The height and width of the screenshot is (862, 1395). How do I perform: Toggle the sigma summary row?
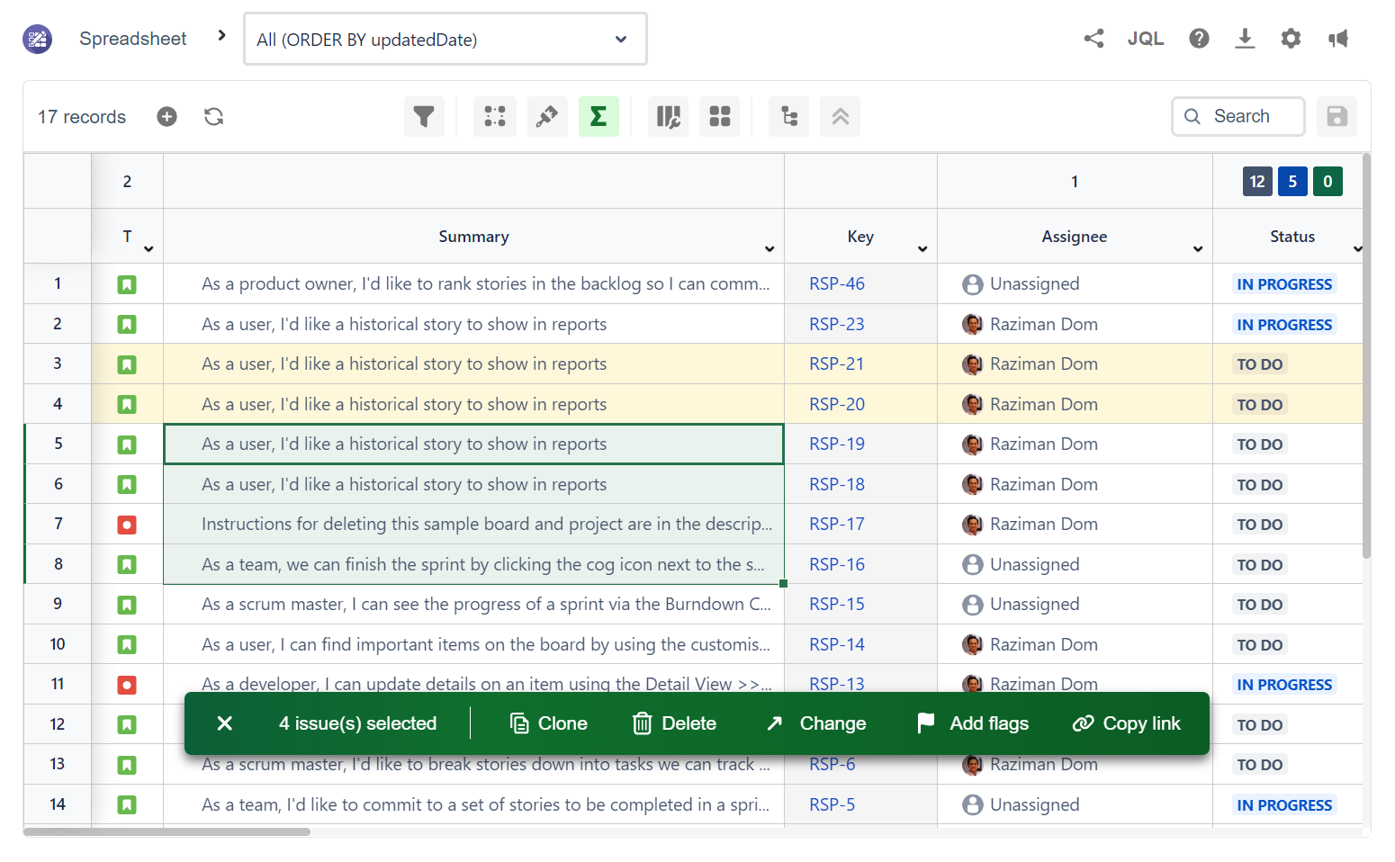pos(598,117)
